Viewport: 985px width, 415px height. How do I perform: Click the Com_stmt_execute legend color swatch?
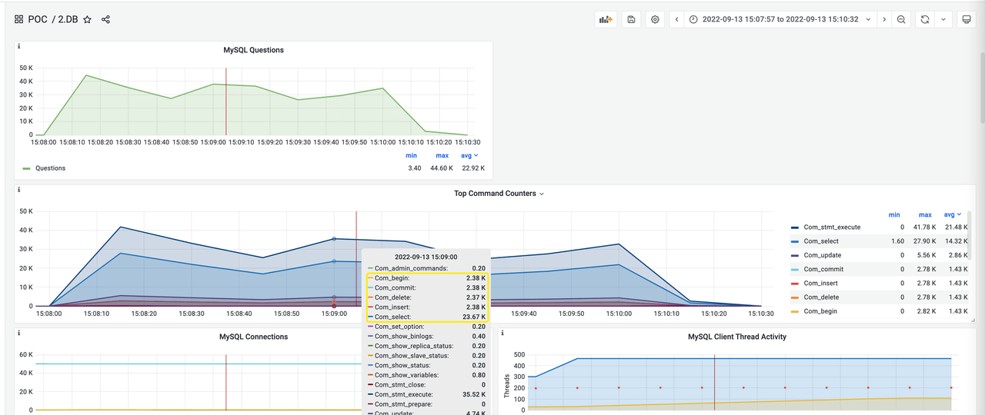(795, 227)
